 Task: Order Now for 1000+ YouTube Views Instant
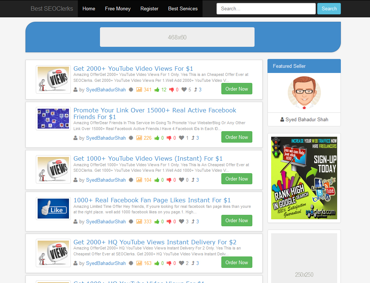237,179
